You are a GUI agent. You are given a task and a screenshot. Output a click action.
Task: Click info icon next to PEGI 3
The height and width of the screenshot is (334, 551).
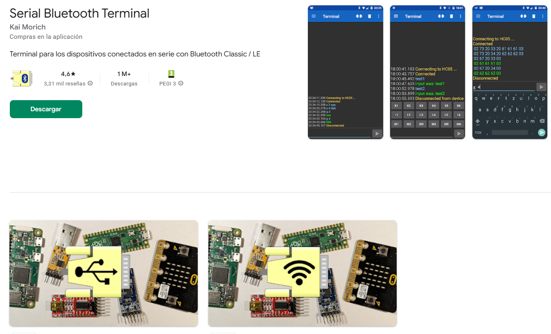point(181,83)
